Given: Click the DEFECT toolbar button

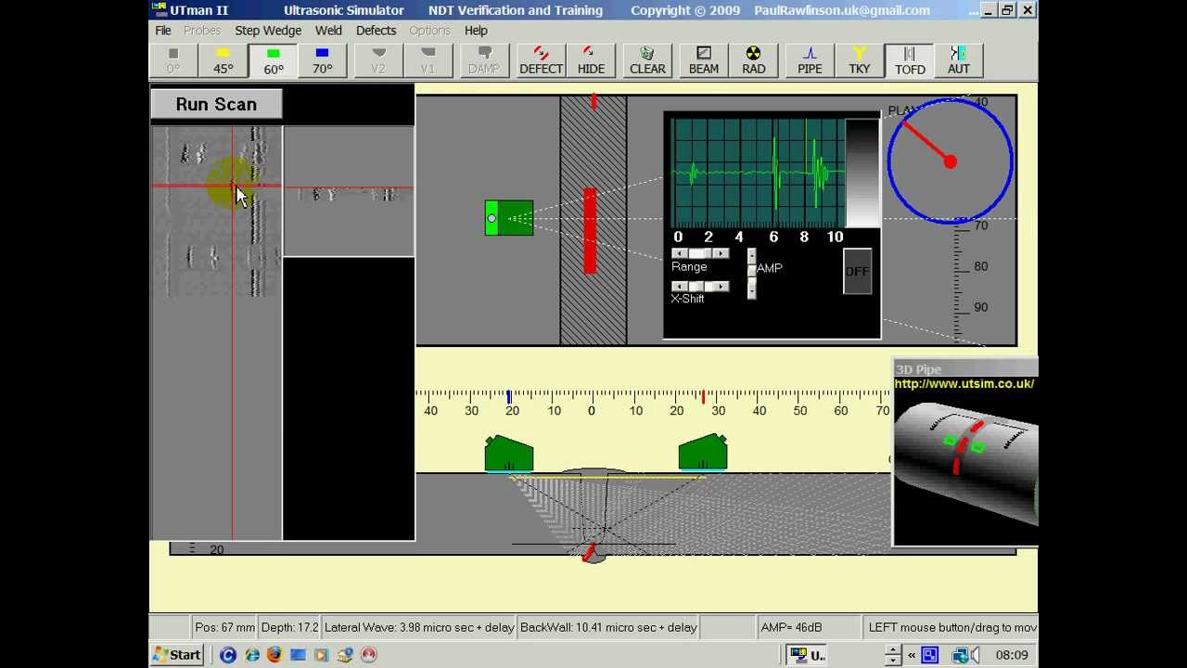Looking at the screenshot, I should 542,60.
